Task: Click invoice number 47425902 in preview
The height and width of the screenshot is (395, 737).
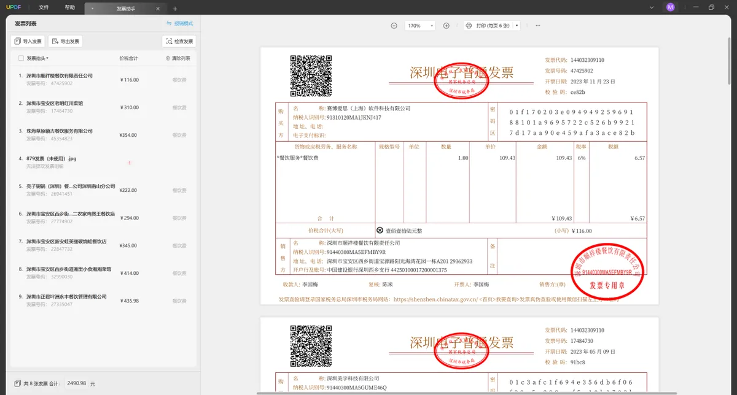Action: (x=581, y=71)
